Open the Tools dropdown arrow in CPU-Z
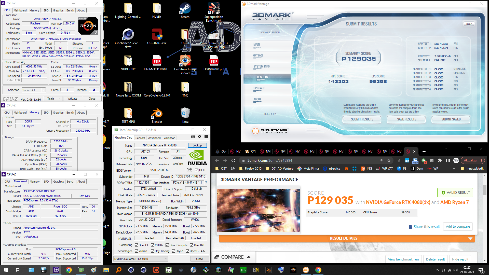 pos(60,99)
